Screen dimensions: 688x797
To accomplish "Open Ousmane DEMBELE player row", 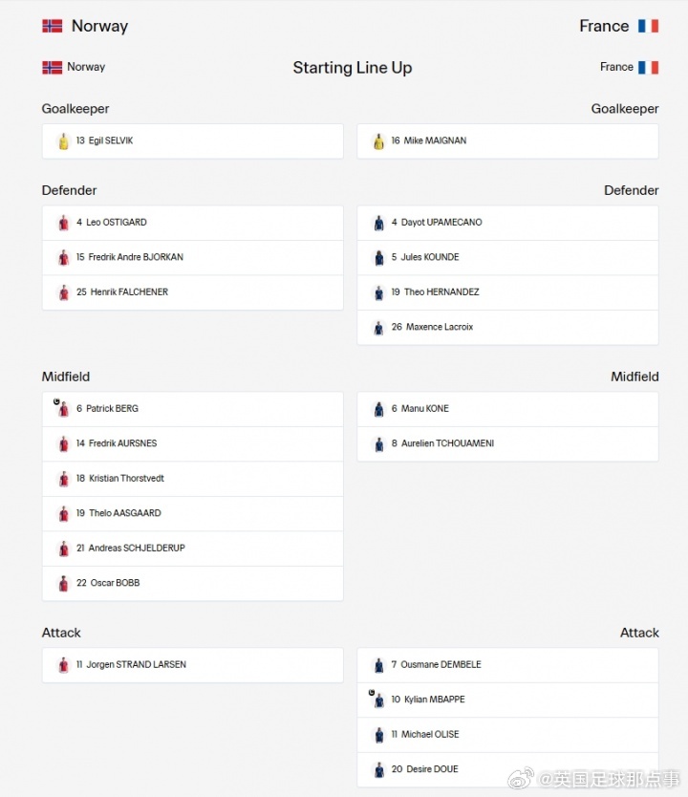I will pyautogui.click(x=507, y=665).
